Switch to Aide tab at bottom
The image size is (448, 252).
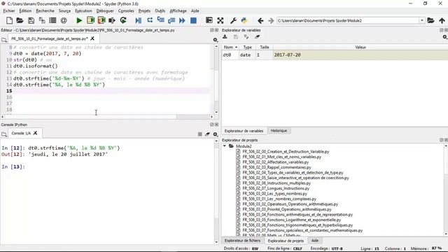point(315,241)
